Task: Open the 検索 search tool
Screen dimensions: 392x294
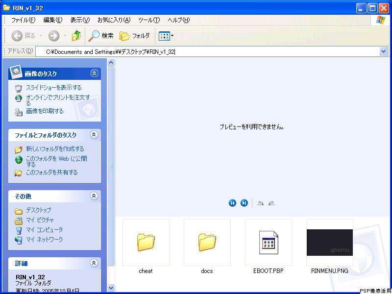Action: click(101, 36)
